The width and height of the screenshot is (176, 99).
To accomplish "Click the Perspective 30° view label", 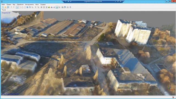I will pyautogui.click(x=6, y=13).
